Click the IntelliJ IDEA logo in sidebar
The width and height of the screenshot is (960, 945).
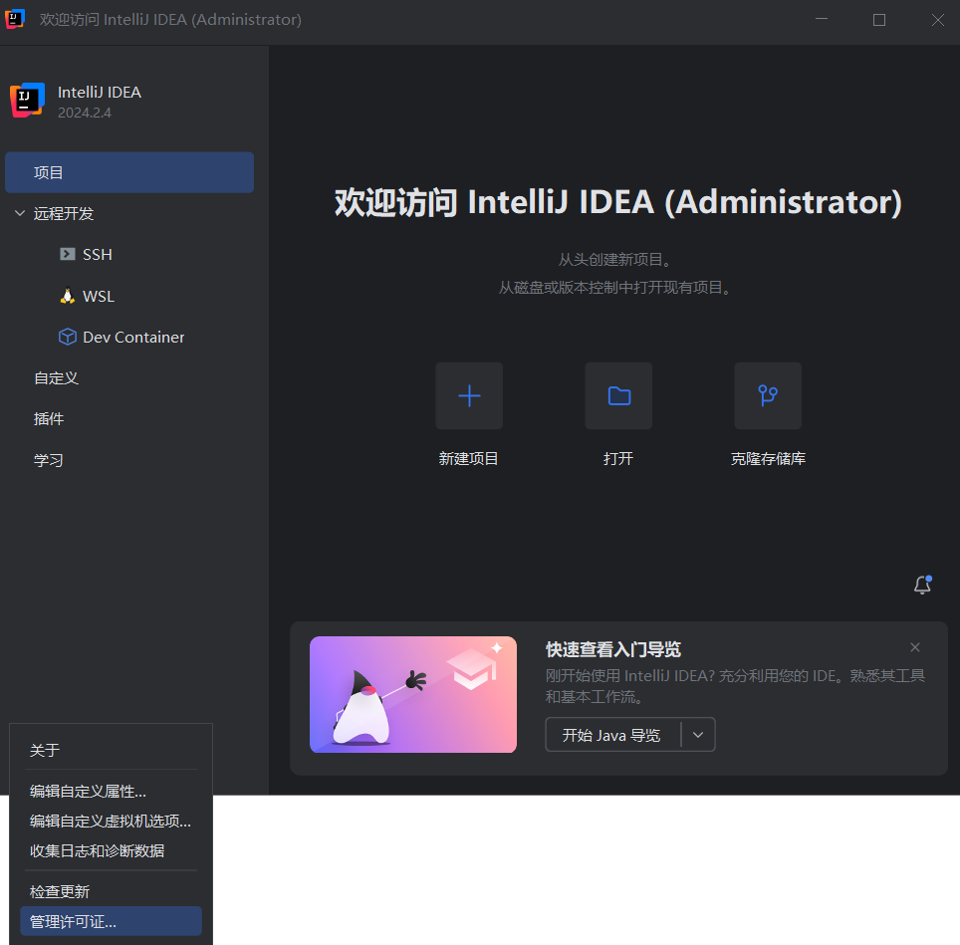click(x=27, y=101)
